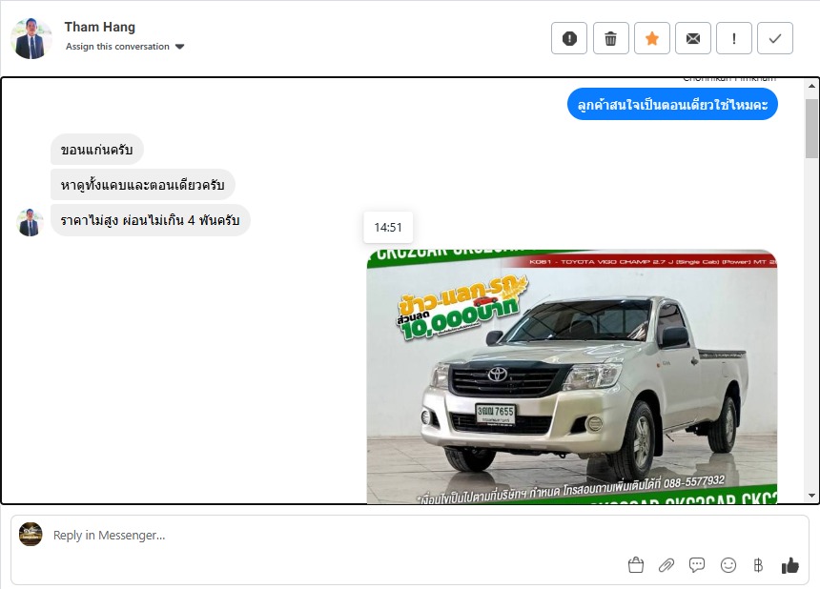Open the shopping bag products icon

point(635,565)
